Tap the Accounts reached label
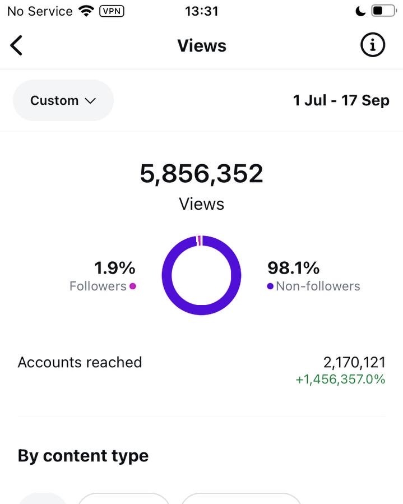Screen dimensions: 403x504 (80, 362)
